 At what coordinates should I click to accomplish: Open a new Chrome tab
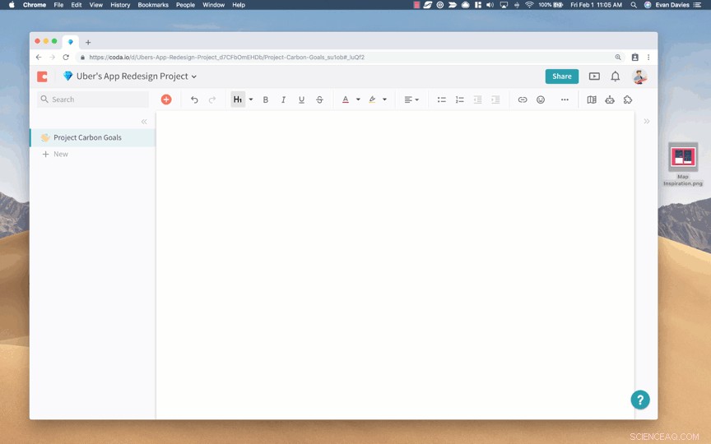(x=88, y=42)
